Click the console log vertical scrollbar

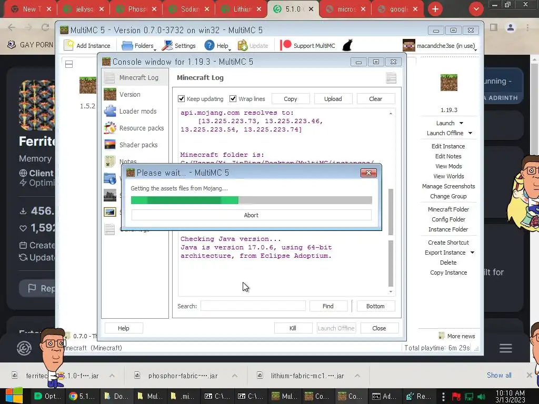pos(391,237)
